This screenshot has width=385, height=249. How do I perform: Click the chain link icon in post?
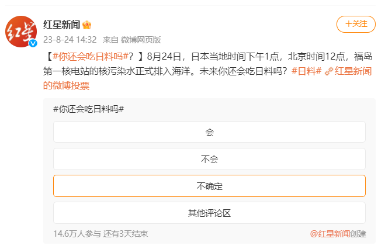(x=328, y=71)
